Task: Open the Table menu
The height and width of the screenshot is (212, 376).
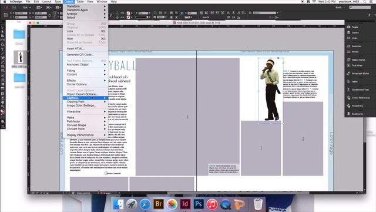Action: pyautogui.click(x=80, y=1)
